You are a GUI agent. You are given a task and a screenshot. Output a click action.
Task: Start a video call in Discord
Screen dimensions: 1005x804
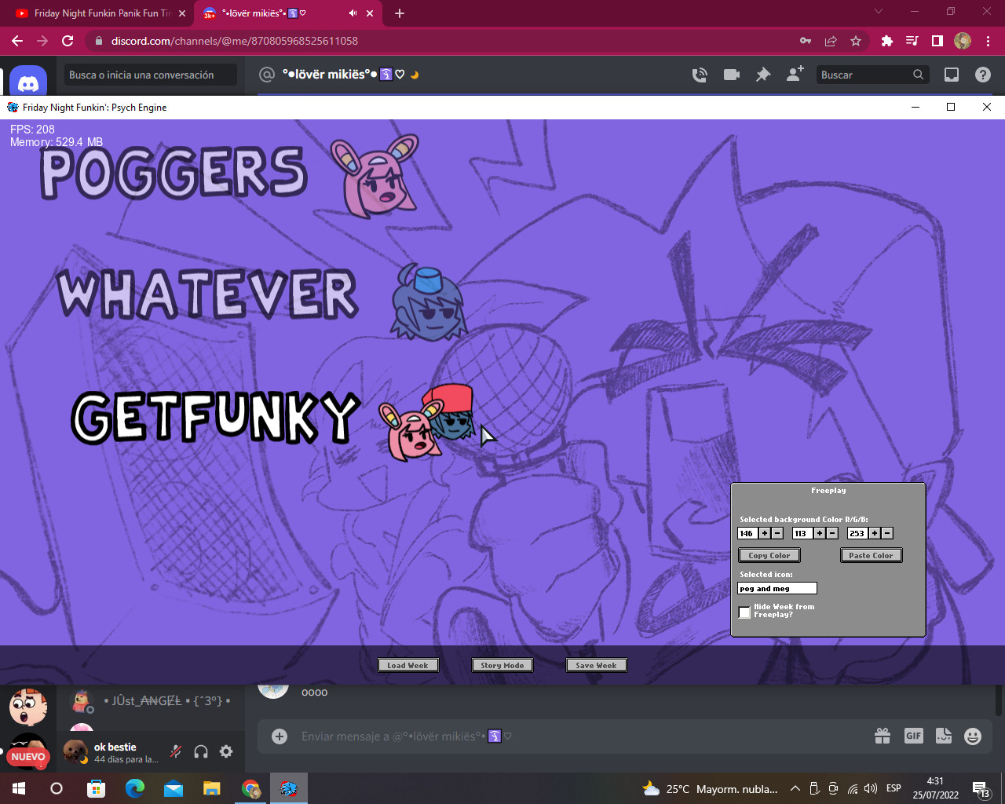click(x=732, y=75)
